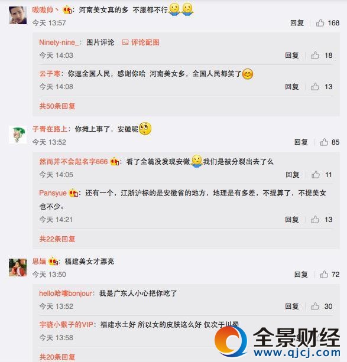Image resolution: width=347 pixels, height=362 pixels.
Task: View the first commenter's avatar photo
Action: tap(18, 15)
